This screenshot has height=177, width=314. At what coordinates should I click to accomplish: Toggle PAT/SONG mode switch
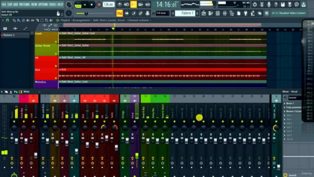pos(78,4)
